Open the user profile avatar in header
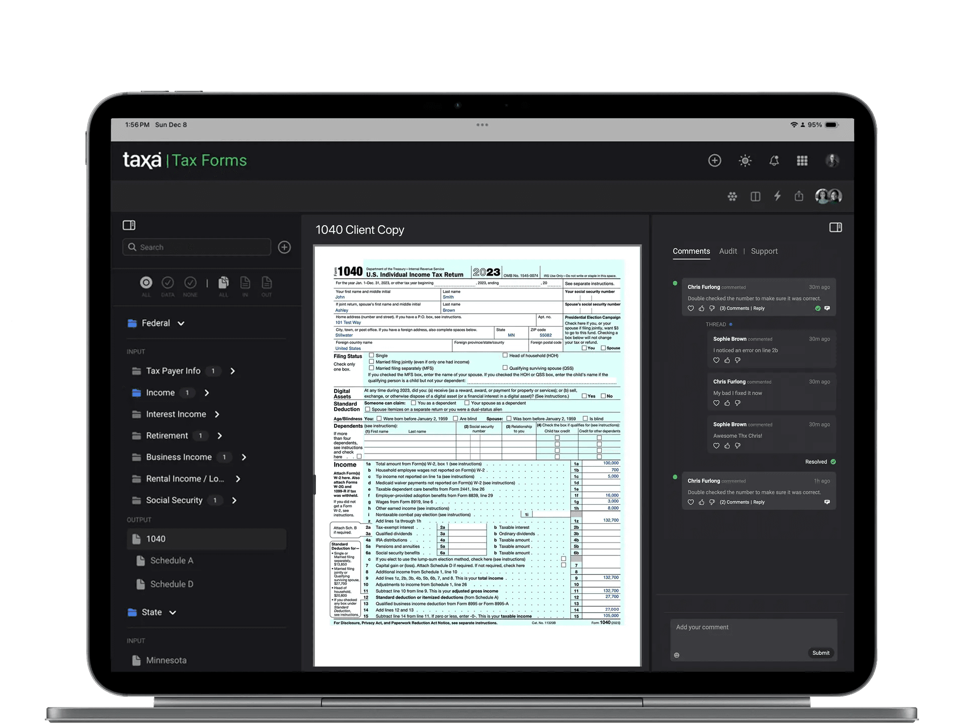The image size is (966, 724). [832, 160]
